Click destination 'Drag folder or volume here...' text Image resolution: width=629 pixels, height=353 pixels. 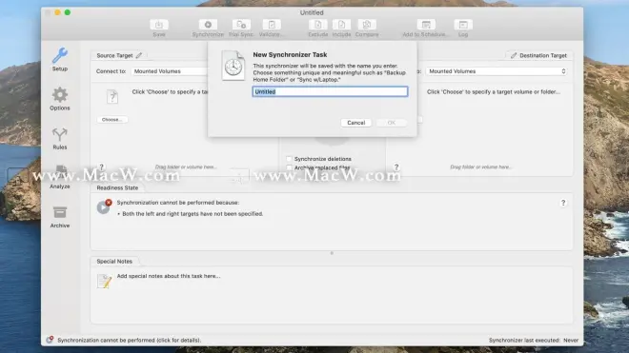(x=480, y=167)
